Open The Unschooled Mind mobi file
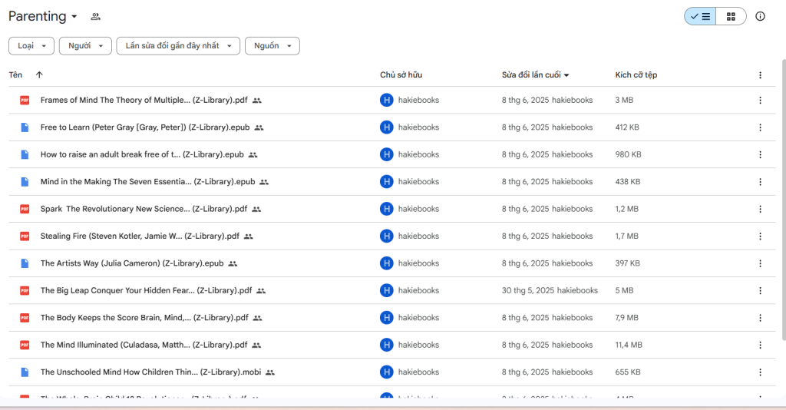This screenshot has height=410, width=786. pos(150,372)
